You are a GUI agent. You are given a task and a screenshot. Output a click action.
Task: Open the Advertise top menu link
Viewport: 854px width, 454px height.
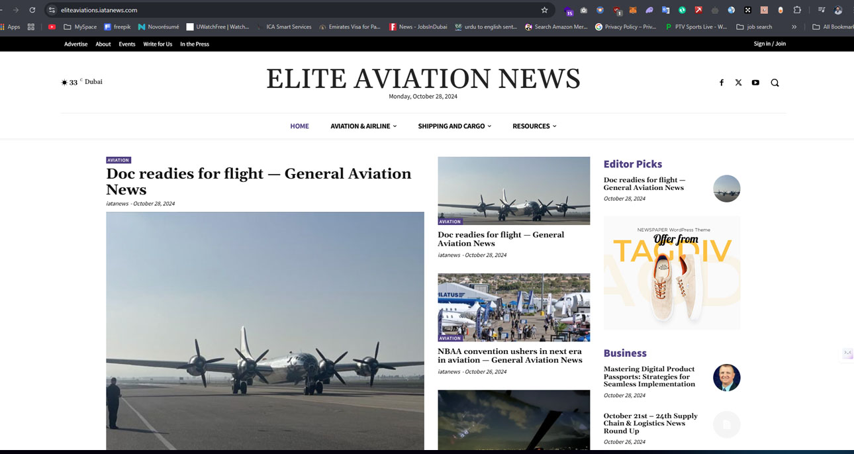coord(75,44)
